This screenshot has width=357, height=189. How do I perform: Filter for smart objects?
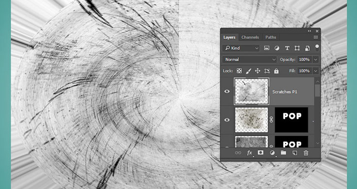tap(307, 48)
